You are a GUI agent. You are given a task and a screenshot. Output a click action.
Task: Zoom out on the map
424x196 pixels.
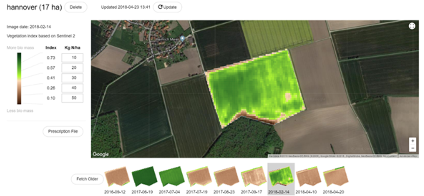click(412, 148)
